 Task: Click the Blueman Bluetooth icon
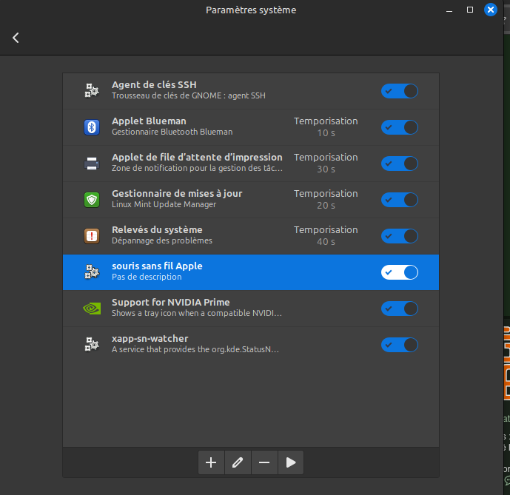coord(91,127)
